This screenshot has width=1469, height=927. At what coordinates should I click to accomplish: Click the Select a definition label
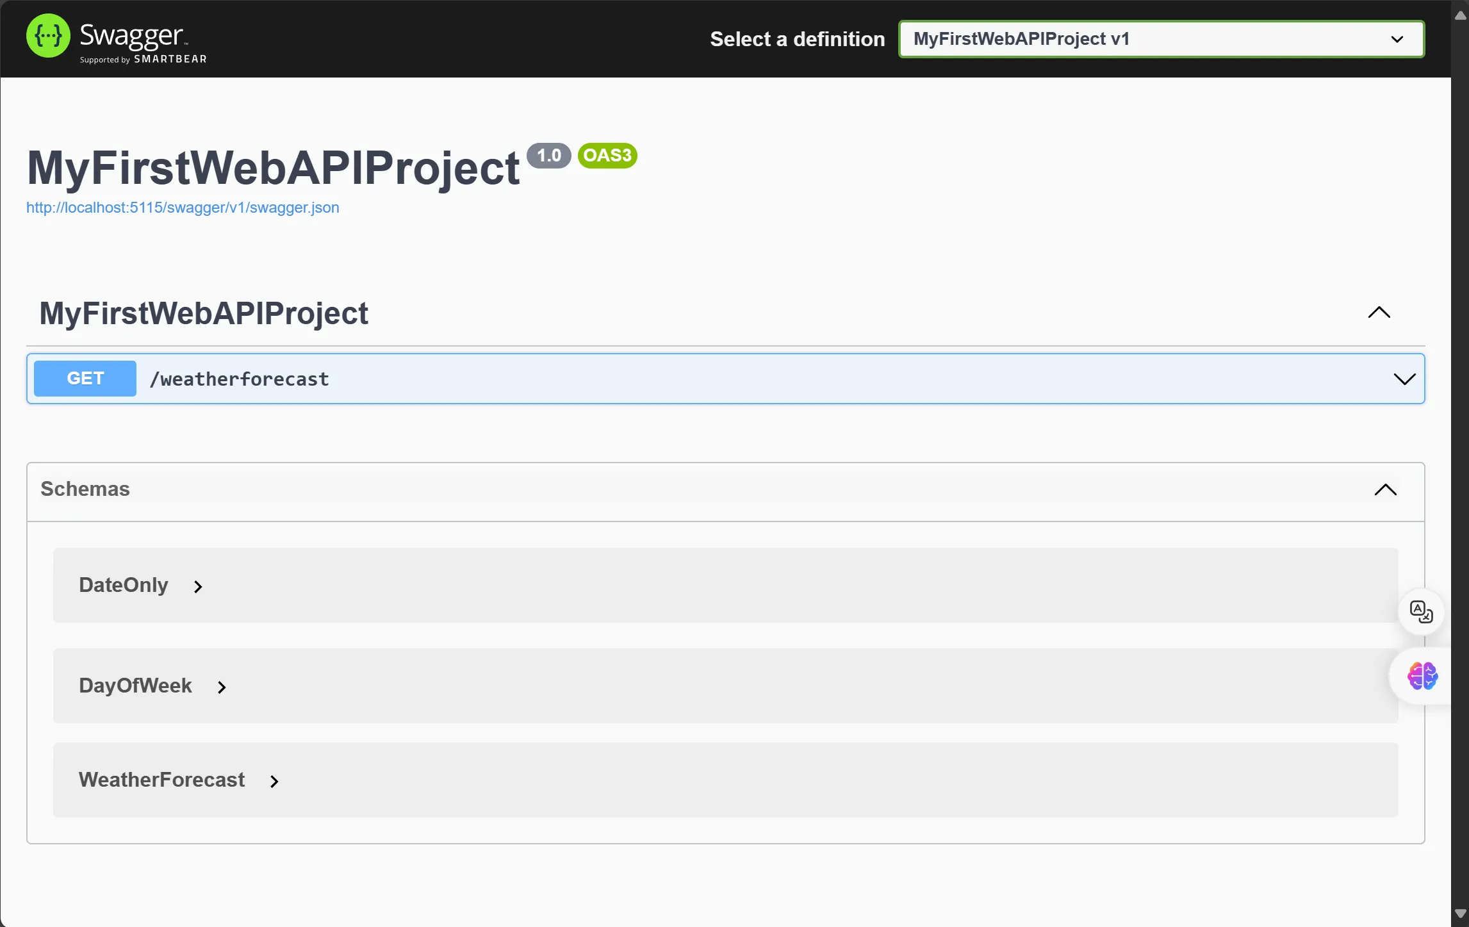tap(798, 39)
